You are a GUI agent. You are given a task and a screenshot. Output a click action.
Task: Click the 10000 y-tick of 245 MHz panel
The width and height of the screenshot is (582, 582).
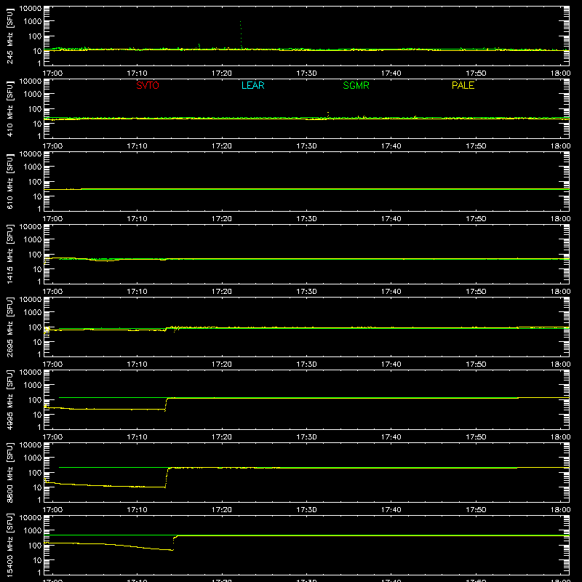(31, 9)
